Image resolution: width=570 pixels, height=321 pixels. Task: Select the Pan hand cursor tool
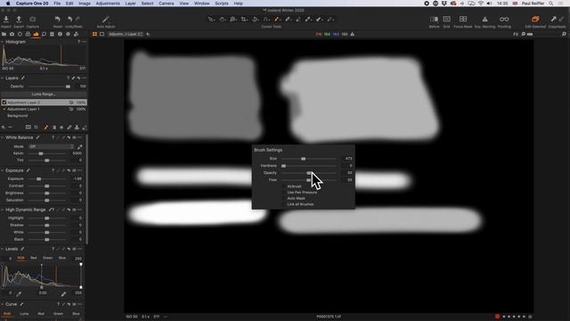pos(222,20)
